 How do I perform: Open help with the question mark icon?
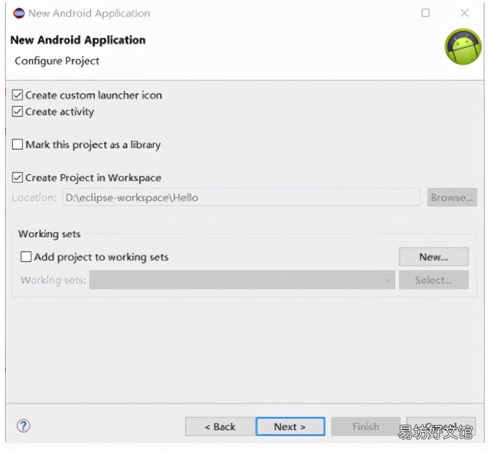click(x=23, y=426)
